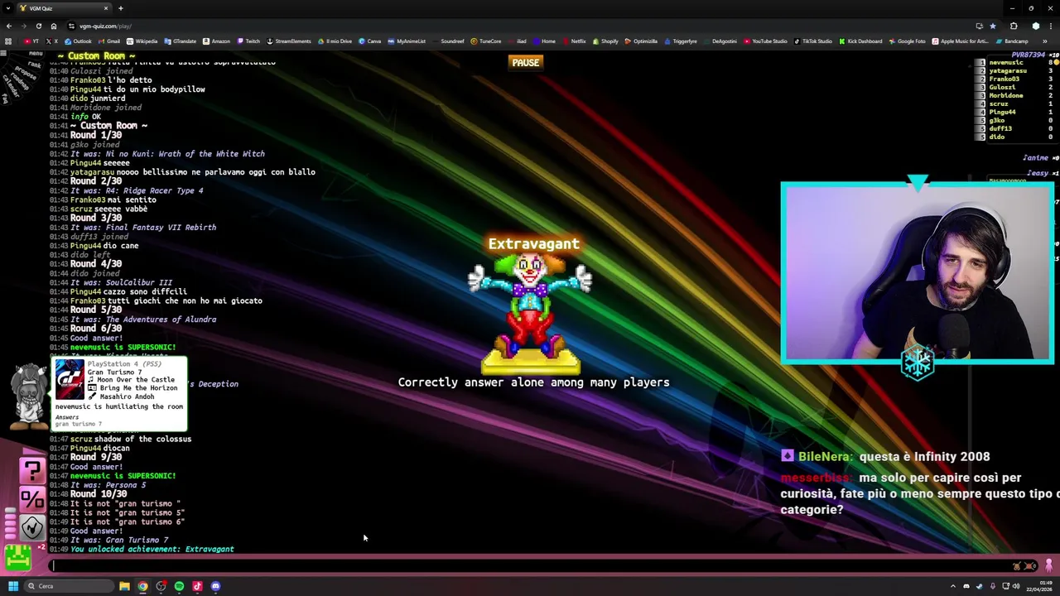The height and width of the screenshot is (596, 1060).
Task: Open the Kick Dashboard bookmark
Action: coord(860,41)
